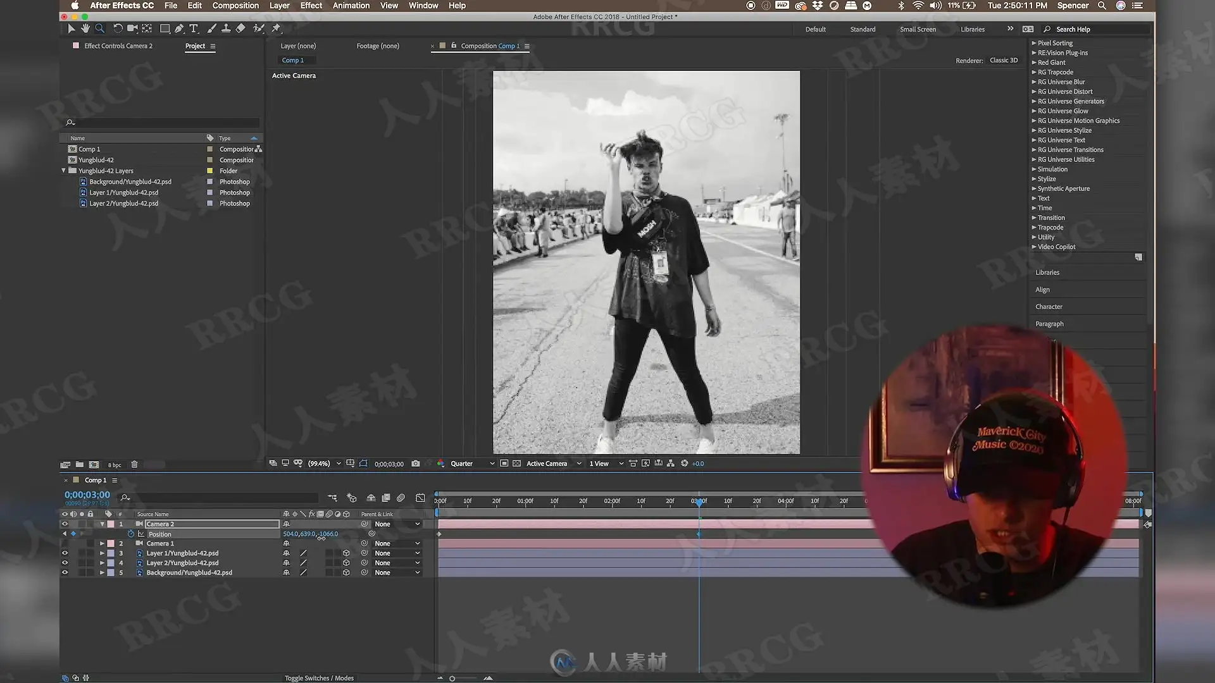Choose the Small Screen workspace

[x=918, y=29]
